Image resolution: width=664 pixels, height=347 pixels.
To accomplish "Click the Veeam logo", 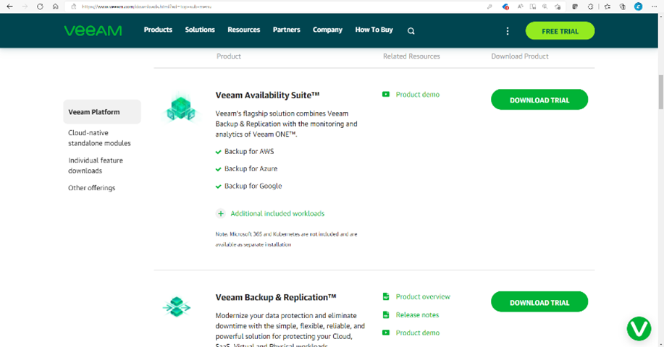I will click(x=93, y=30).
